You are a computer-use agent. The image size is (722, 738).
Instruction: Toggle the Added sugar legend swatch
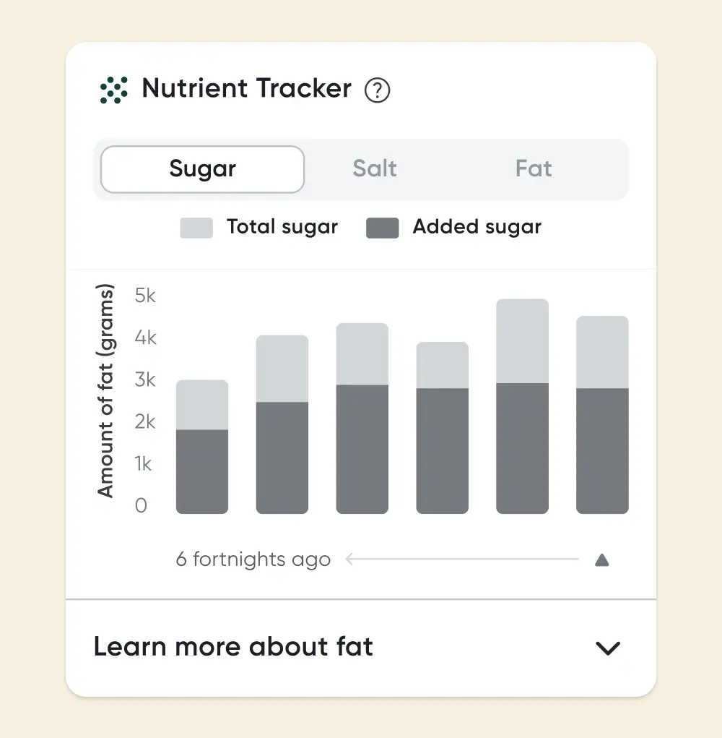[x=383, y=228]
